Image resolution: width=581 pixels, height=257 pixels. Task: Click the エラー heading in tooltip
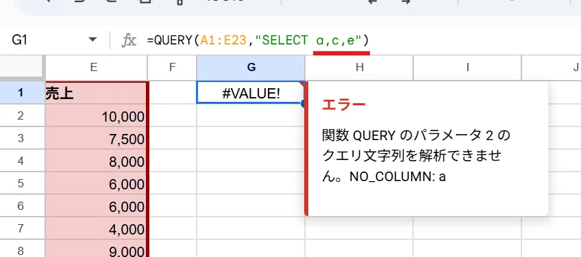pyautogui.click(x=344, y=105)
